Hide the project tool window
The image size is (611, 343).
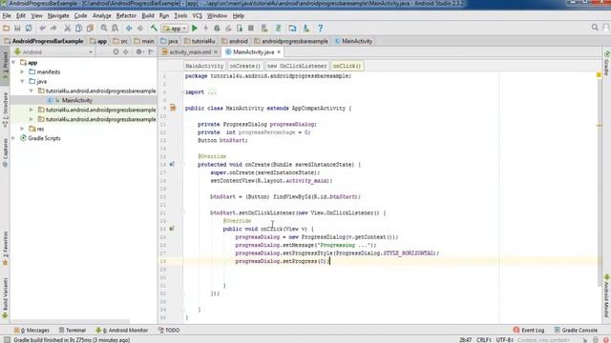pos(151,51)
